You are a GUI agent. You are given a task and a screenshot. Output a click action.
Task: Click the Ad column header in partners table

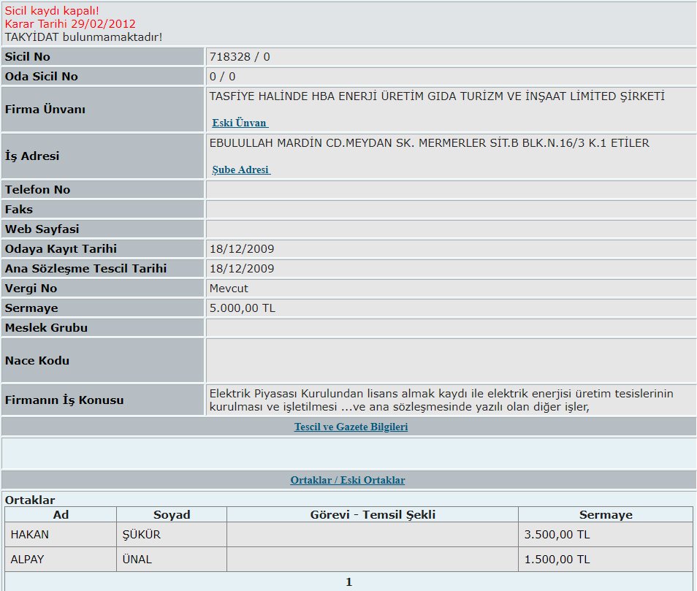coord(61,514)
